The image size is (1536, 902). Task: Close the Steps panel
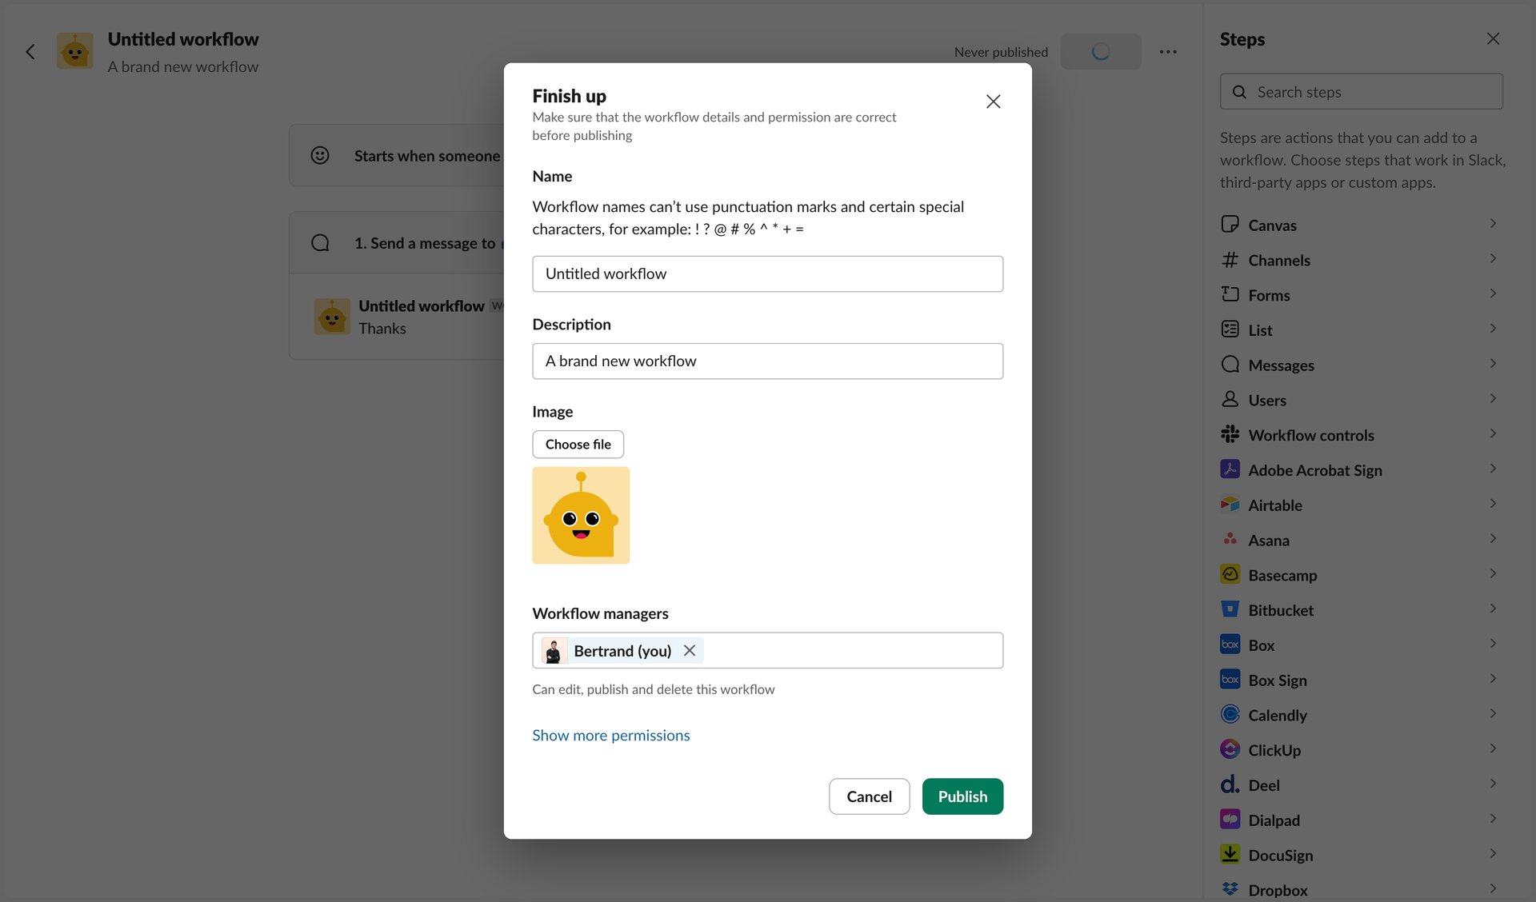(1493, 38)
